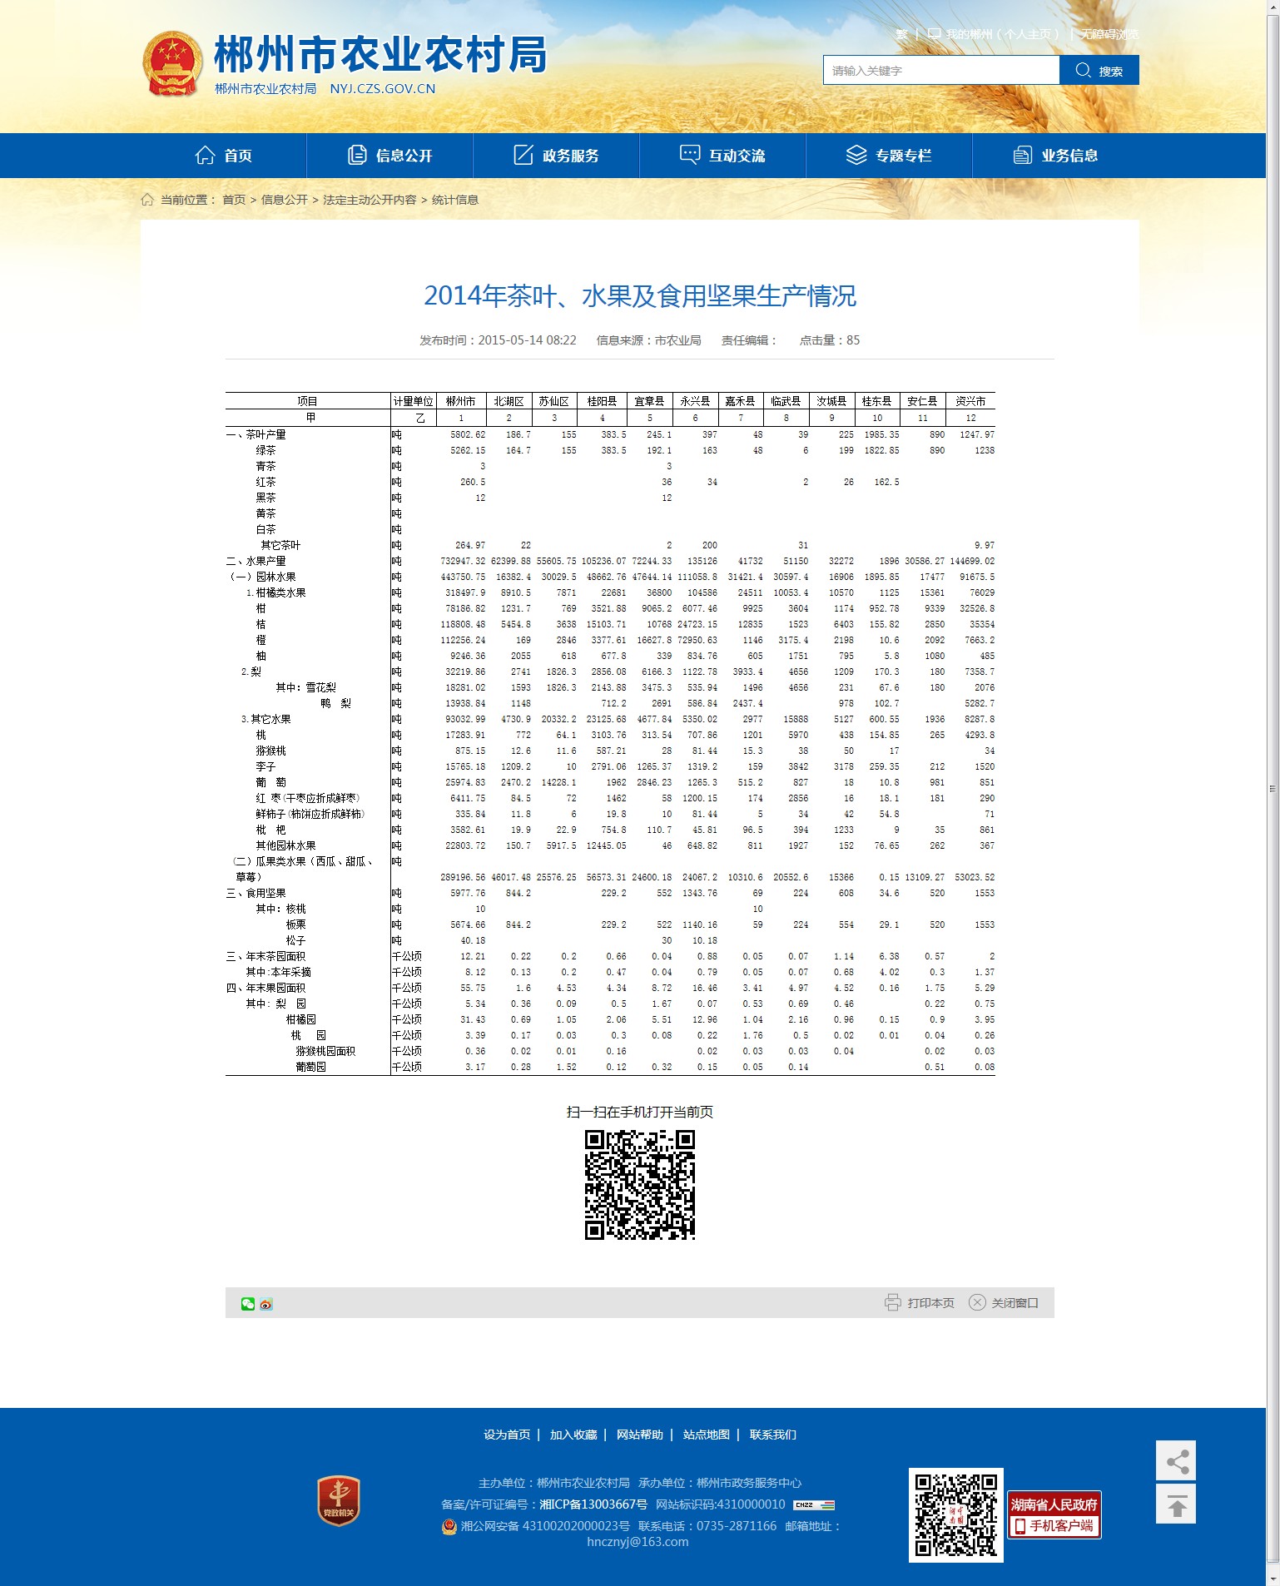This screenshot has width=1280, height=1586.
Task: Open the 专题专栏 navigation tab
Action: [890, 156]
